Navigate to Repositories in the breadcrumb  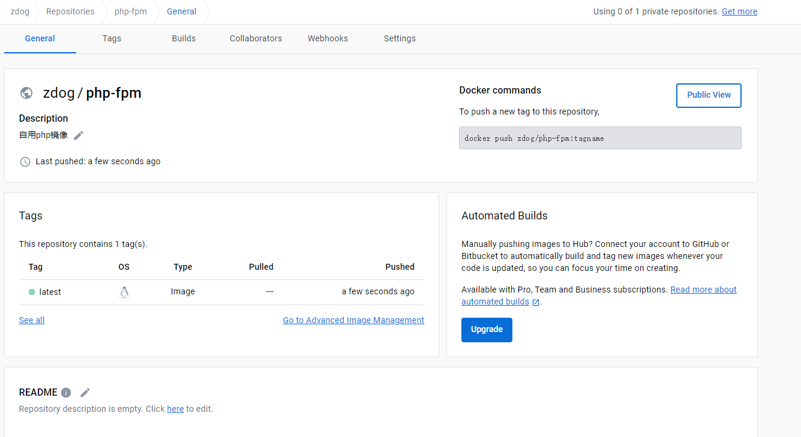(x=70, y=11)
